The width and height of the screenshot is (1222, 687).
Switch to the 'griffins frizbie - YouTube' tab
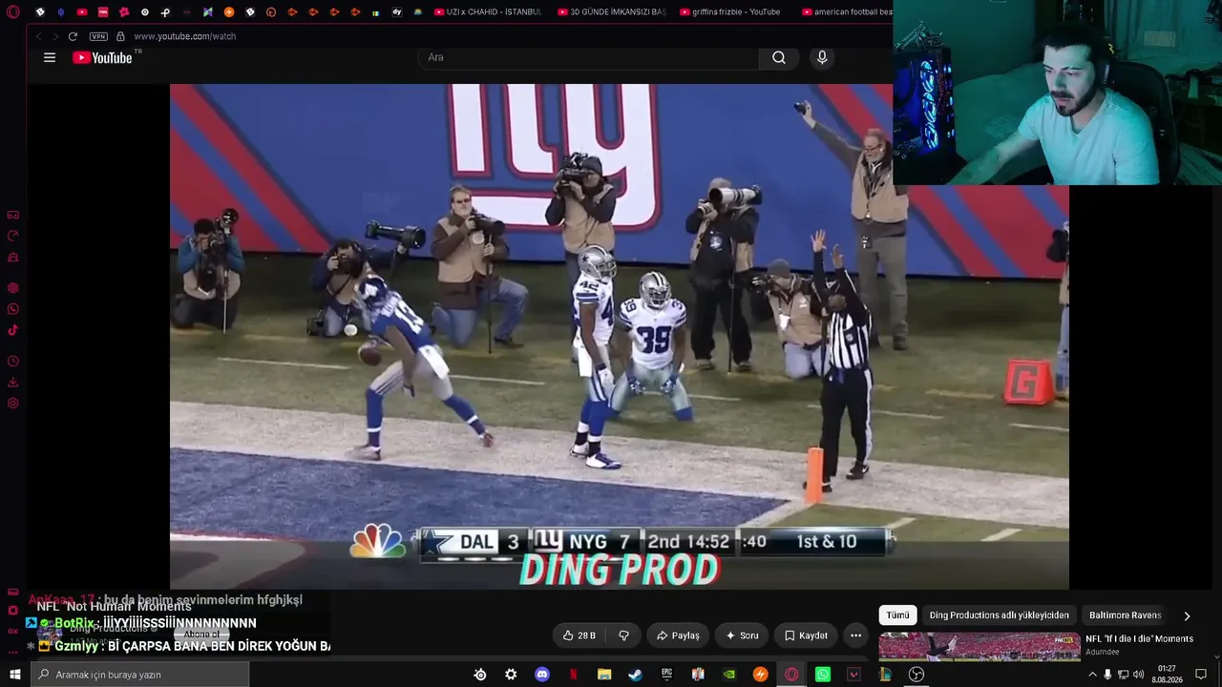[729, 12]
